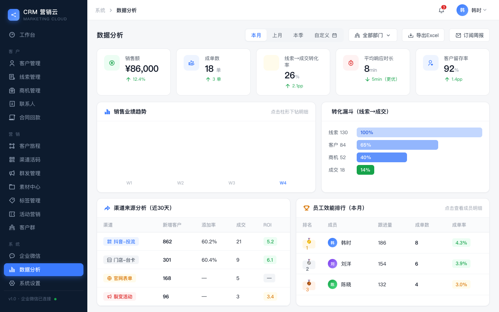Open 企业微信 sidebar item
Viewport: 499px width, 312px height.
point(44,256)
